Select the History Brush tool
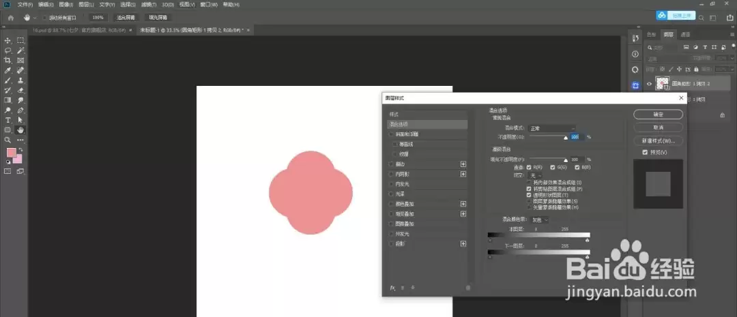 point(8,90)
